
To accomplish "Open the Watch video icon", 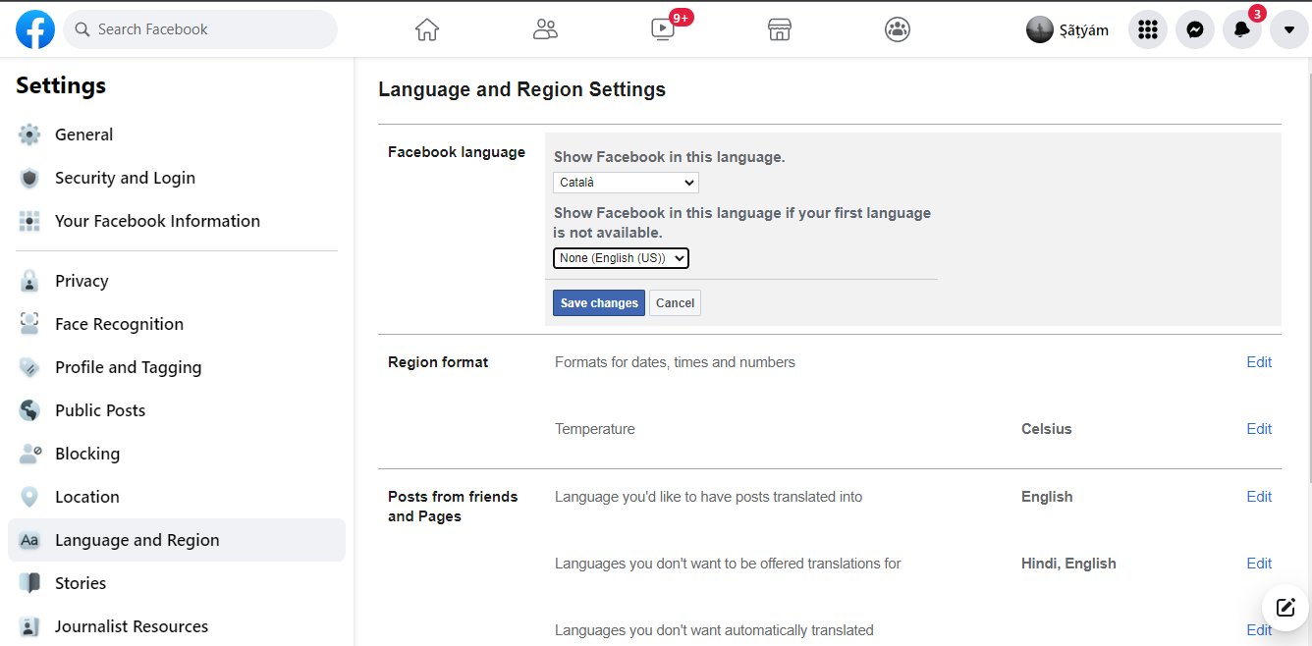I will pyautogui.click(x=663, y=29).
